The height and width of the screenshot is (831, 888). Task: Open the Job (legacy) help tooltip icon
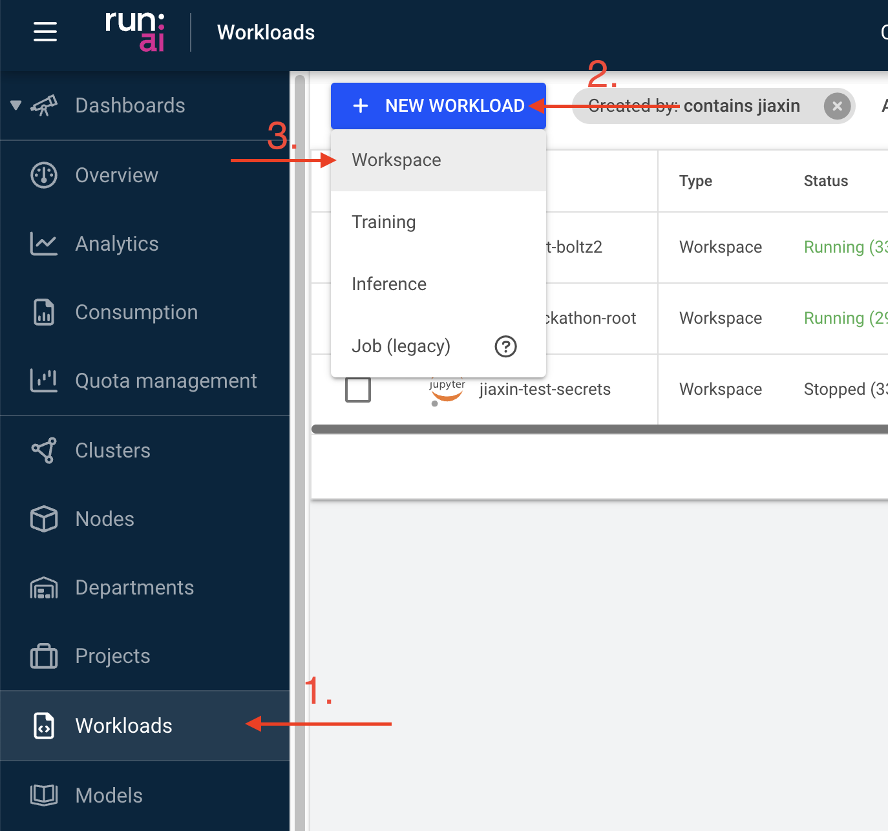(505, 346)
